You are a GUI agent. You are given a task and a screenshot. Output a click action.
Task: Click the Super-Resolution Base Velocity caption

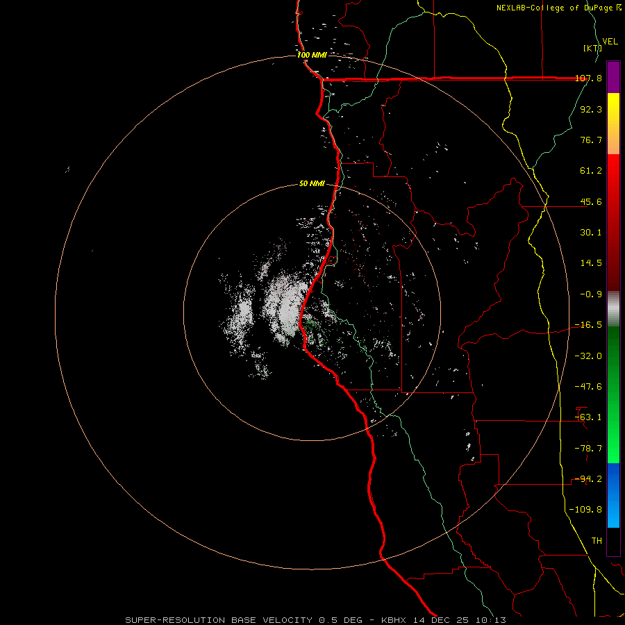(316, 620)
